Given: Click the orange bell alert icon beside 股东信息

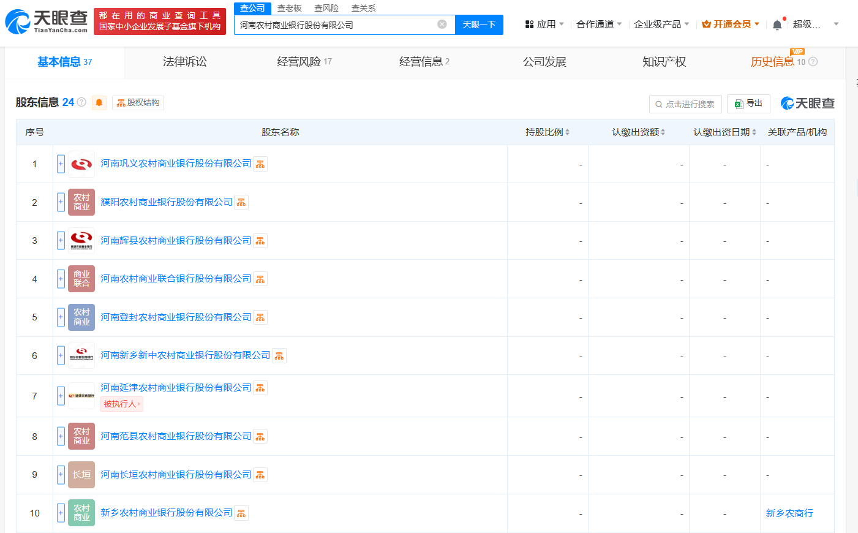Looking at the screenshot, I should pyautogui.click(x=99, y=102).
